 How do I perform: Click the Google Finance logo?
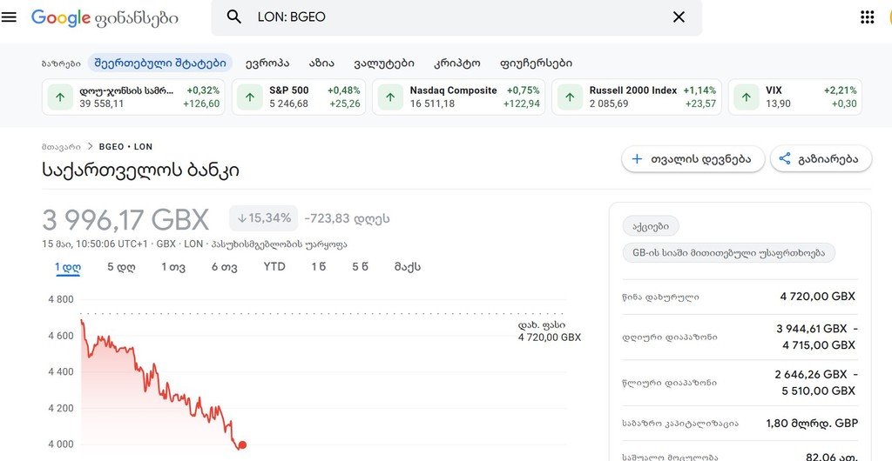tap(105, 18)
